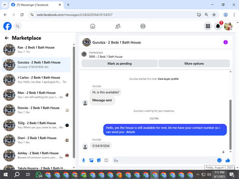Go to the Home feed icon

point(93,26)
